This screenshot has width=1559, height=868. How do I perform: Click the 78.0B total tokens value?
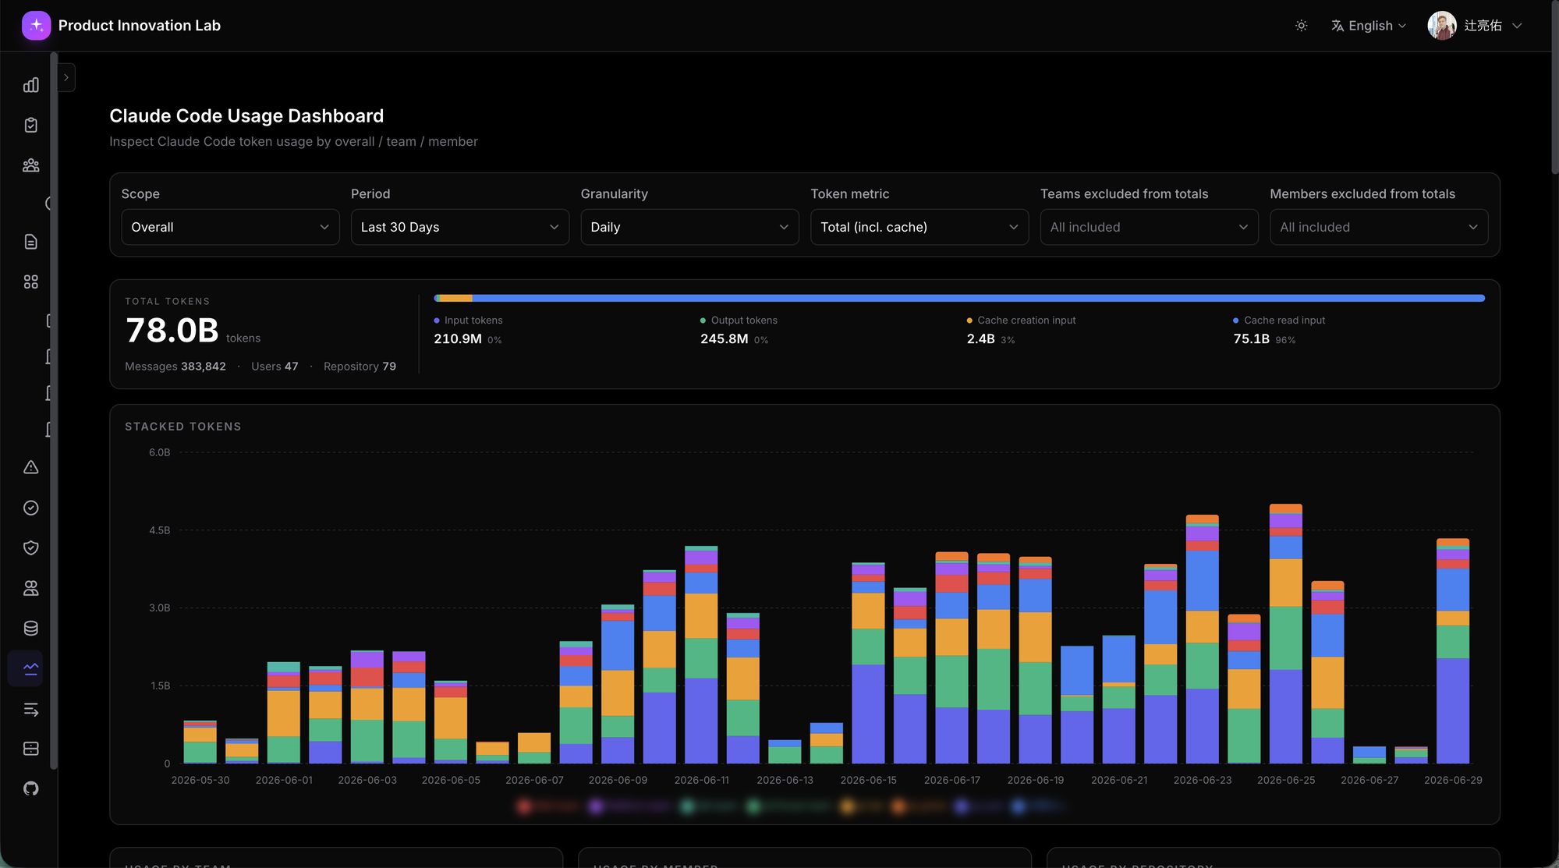172,331
